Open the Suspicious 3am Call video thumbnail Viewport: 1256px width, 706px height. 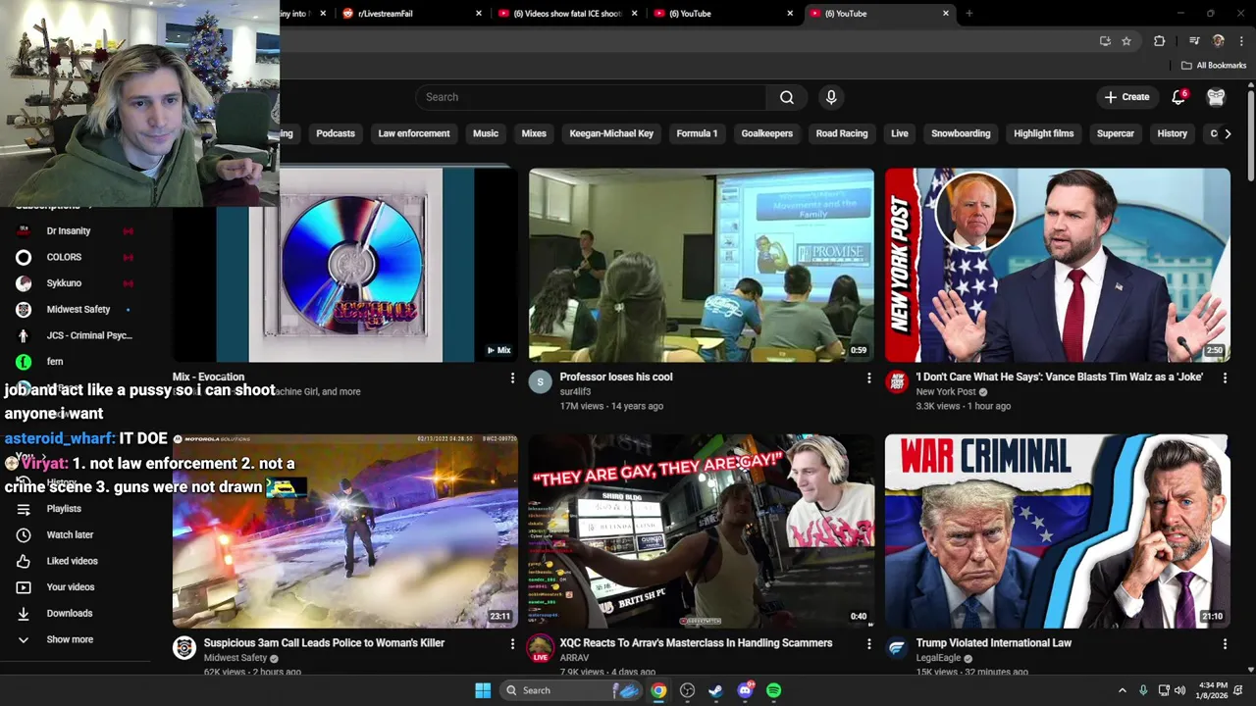[x=345, y=530]
